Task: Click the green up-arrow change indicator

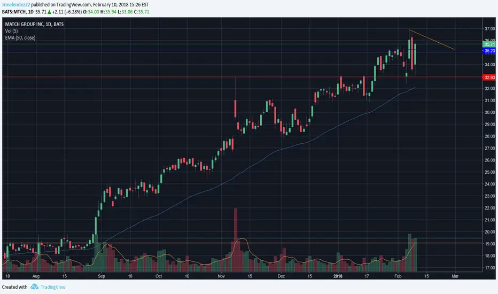Action: tap(49, 12)
